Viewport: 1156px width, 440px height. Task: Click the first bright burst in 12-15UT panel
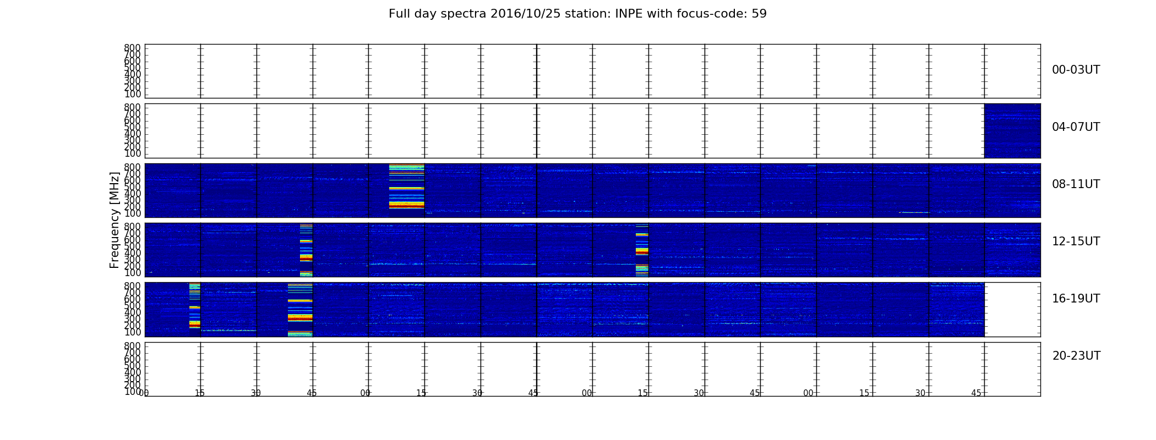coord(306,250)
